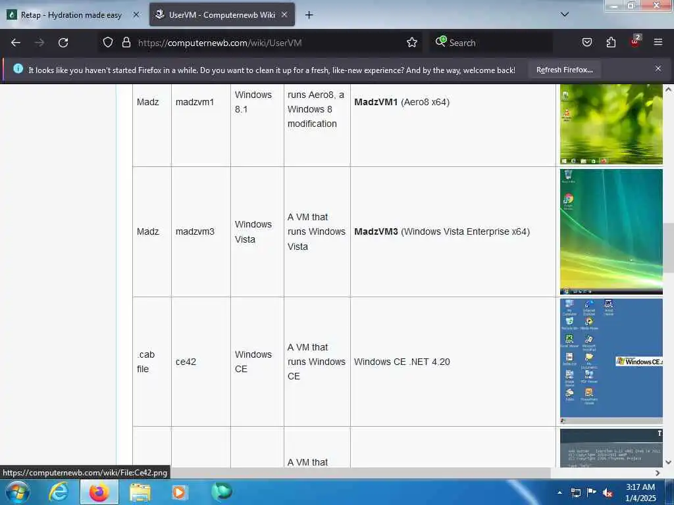
Task: Open the Extensions puzzle icon
Action: pos(611,43)
